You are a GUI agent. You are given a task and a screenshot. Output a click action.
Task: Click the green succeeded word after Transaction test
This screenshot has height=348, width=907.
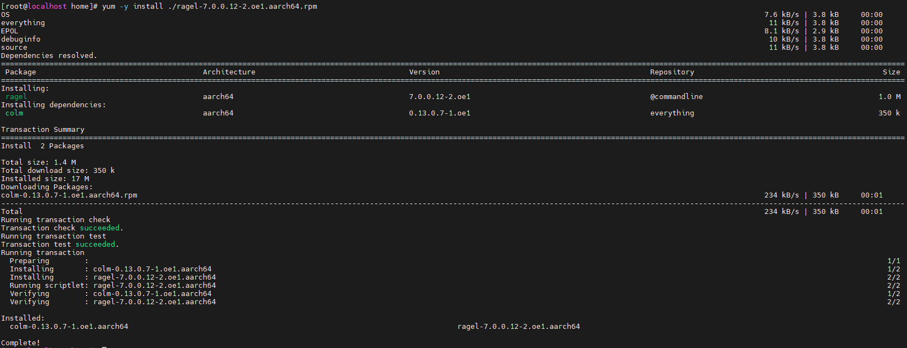click(95, 245)
